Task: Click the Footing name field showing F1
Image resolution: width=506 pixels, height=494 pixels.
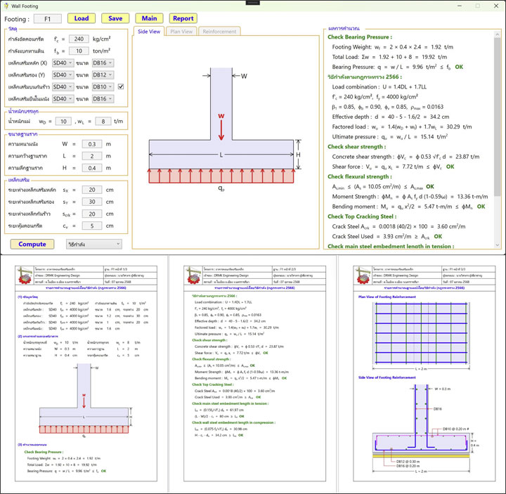Action: point(47,19)
